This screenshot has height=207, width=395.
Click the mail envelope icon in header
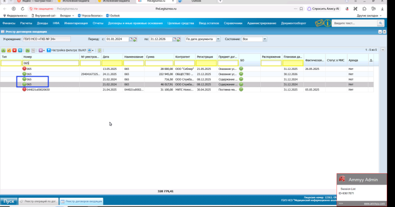(319, 23)
